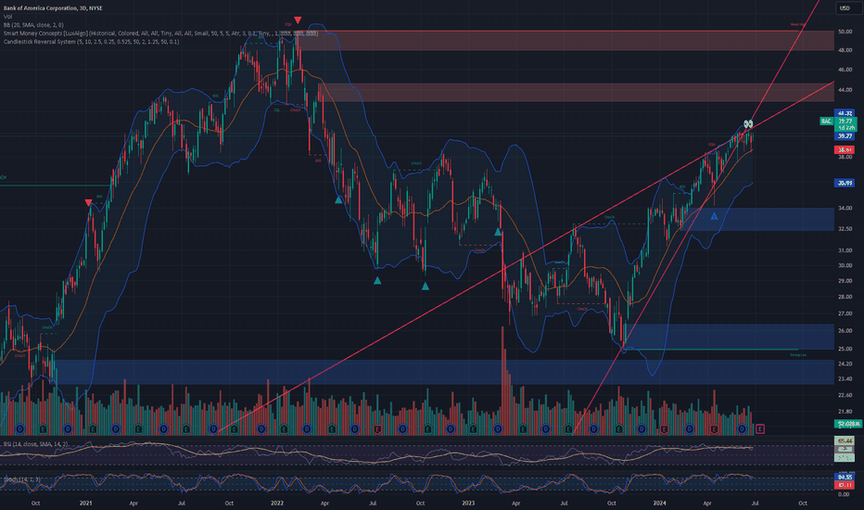Click the Strong Low label

798,355
